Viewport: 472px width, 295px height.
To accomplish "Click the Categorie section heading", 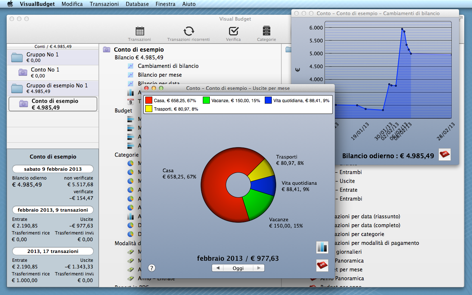I will (126, 155).
